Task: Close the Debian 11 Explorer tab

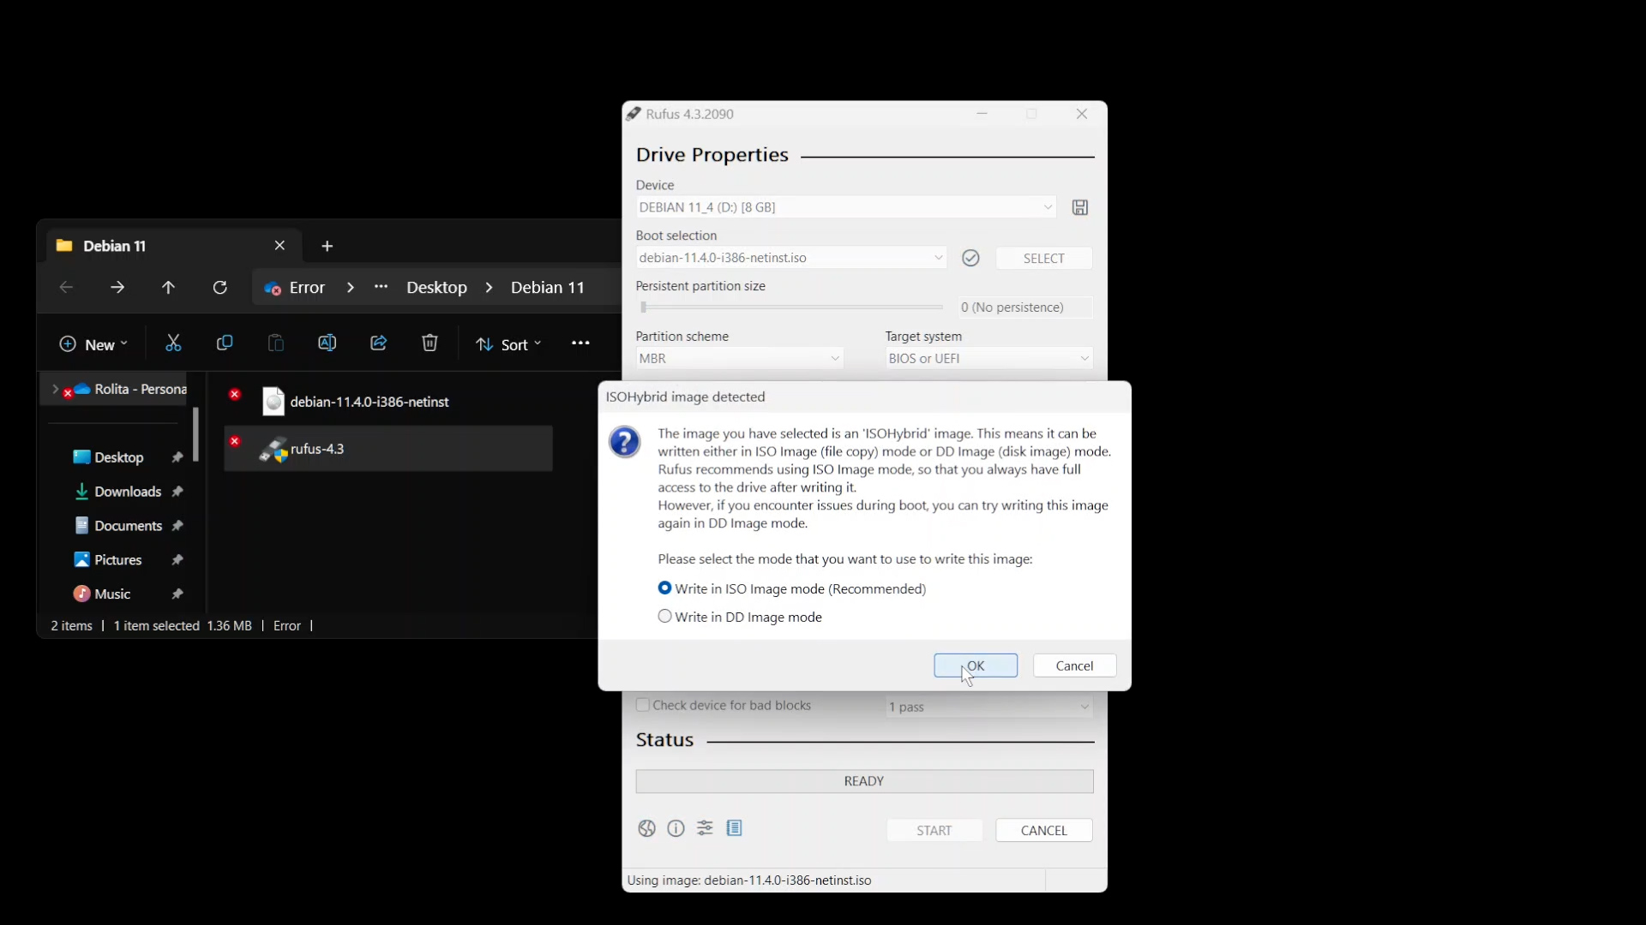Action: [279, 246]
